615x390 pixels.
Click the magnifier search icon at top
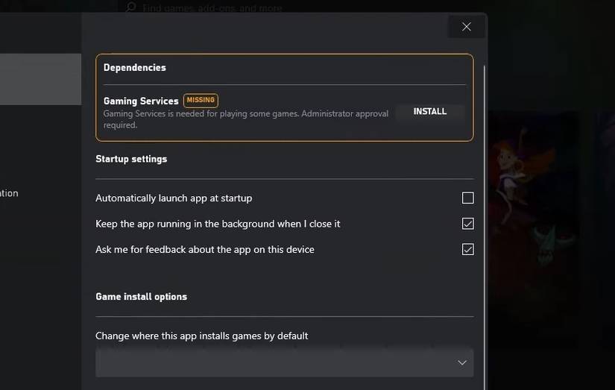click(x=131, y=7)
